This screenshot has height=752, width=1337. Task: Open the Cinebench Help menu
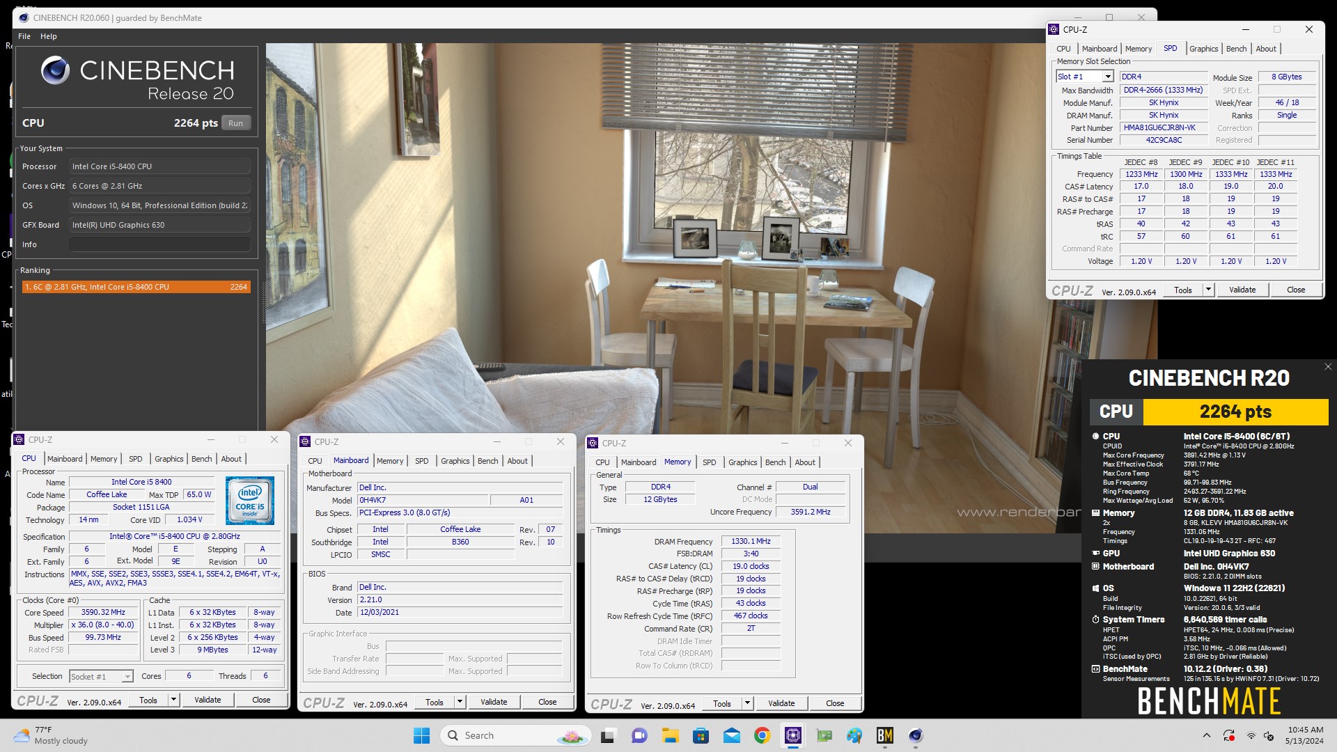coord(49,36)
